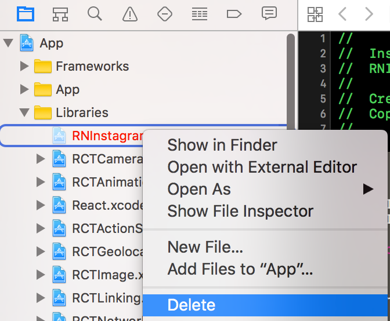390x321 pixels.
Task: Expand the Frameworks folder
Action: tap(24, 66)
